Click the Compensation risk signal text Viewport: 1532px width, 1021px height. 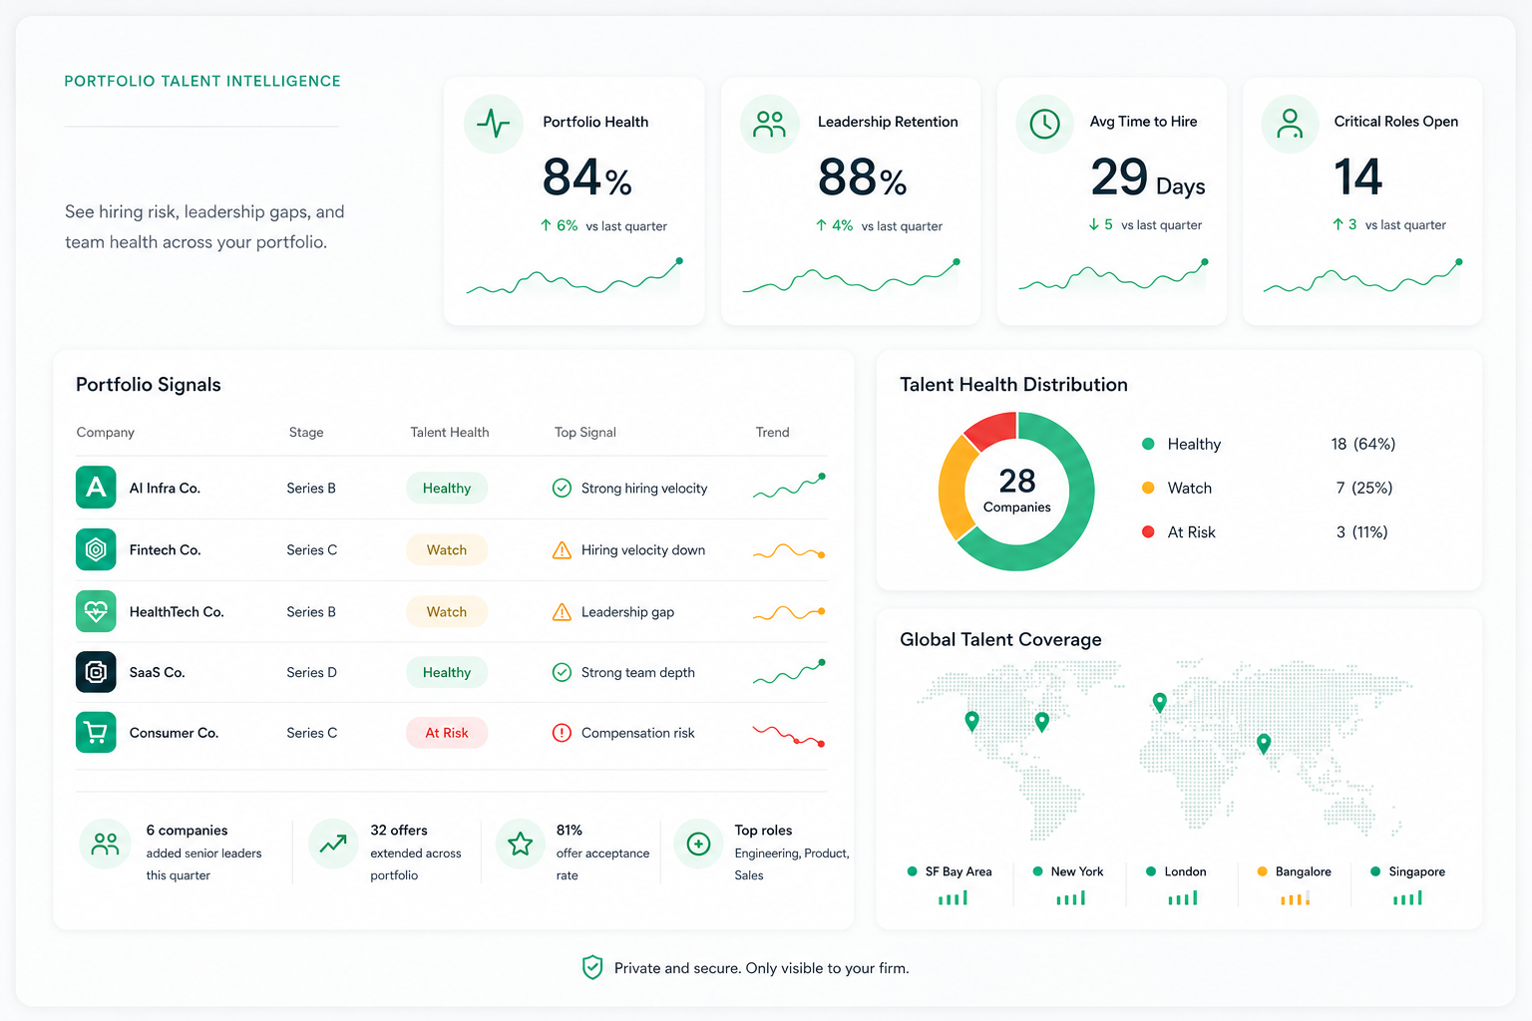click(x=637, y=733)
